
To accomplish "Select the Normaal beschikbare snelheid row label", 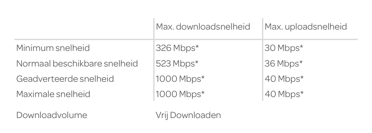I will coord(77,64).
